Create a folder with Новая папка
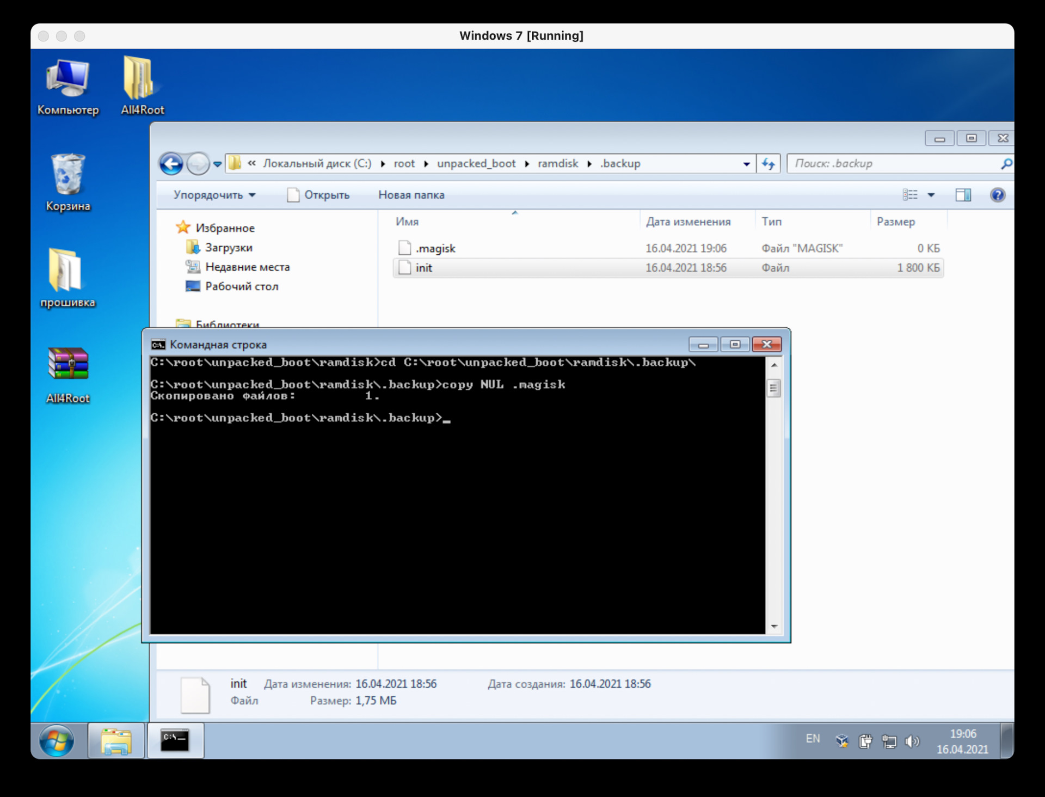 pyautogui.click(x=411, y=195)
